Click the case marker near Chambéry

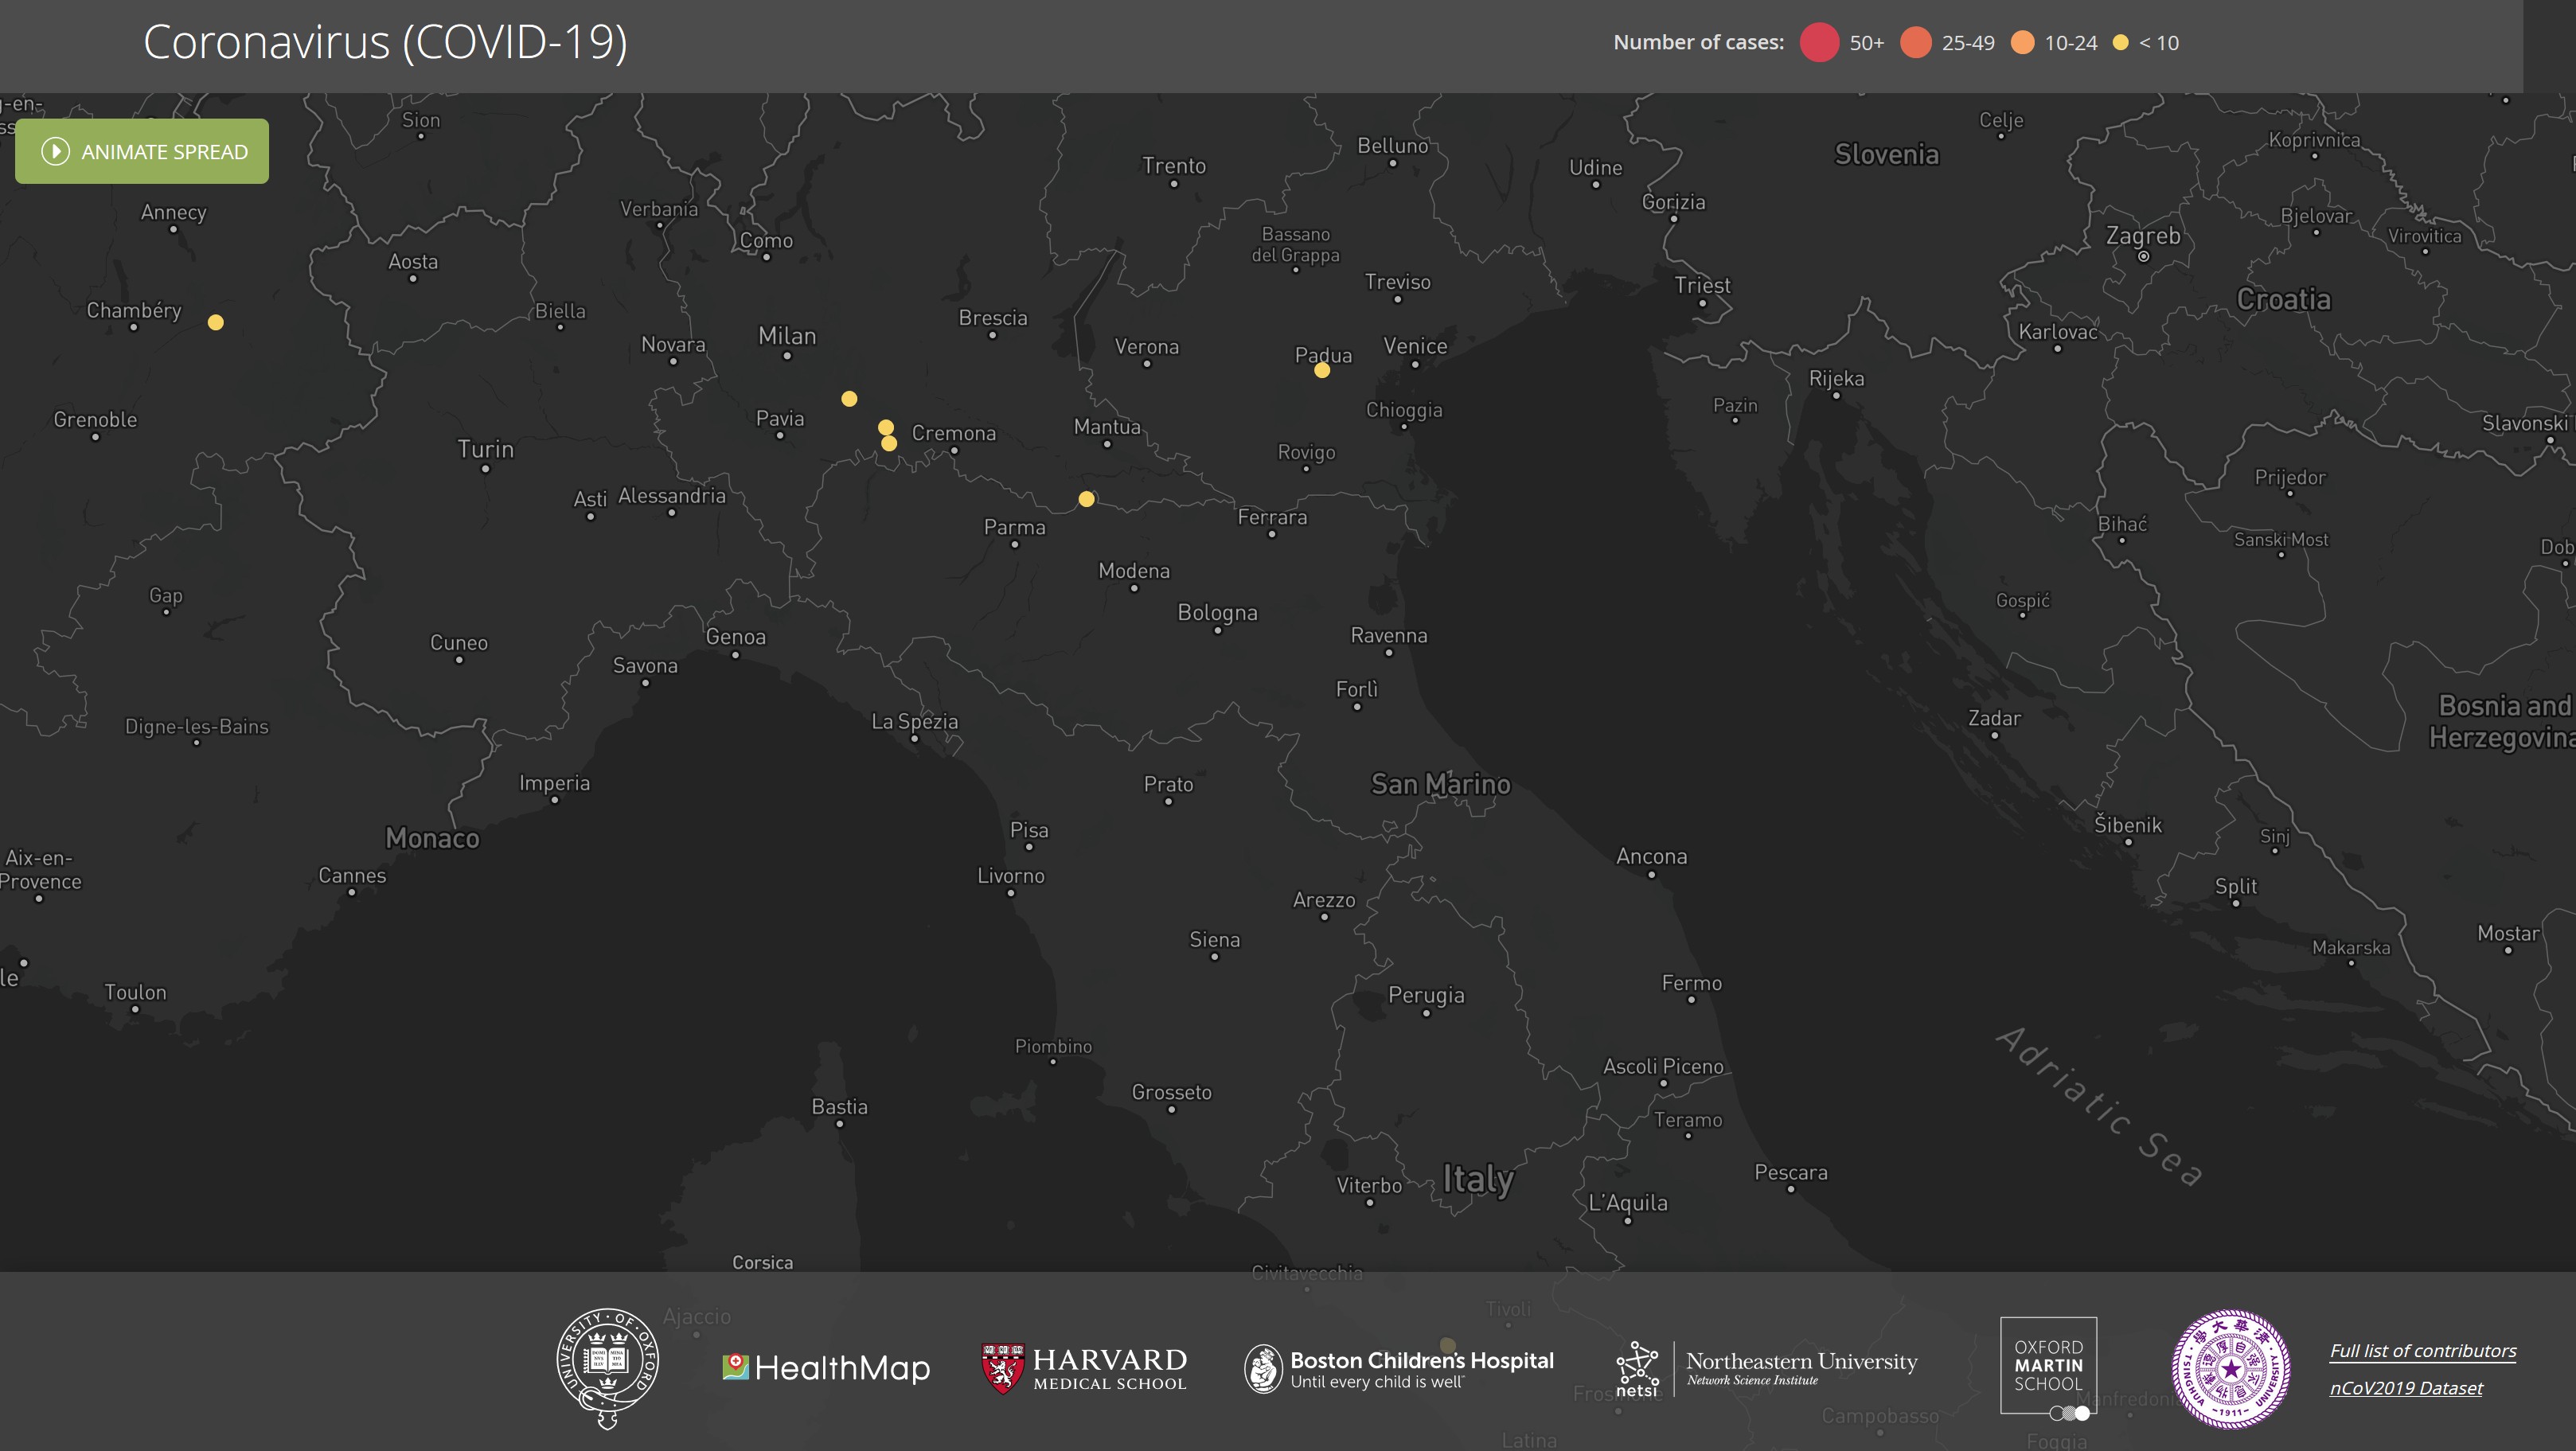tap(215, 322)
